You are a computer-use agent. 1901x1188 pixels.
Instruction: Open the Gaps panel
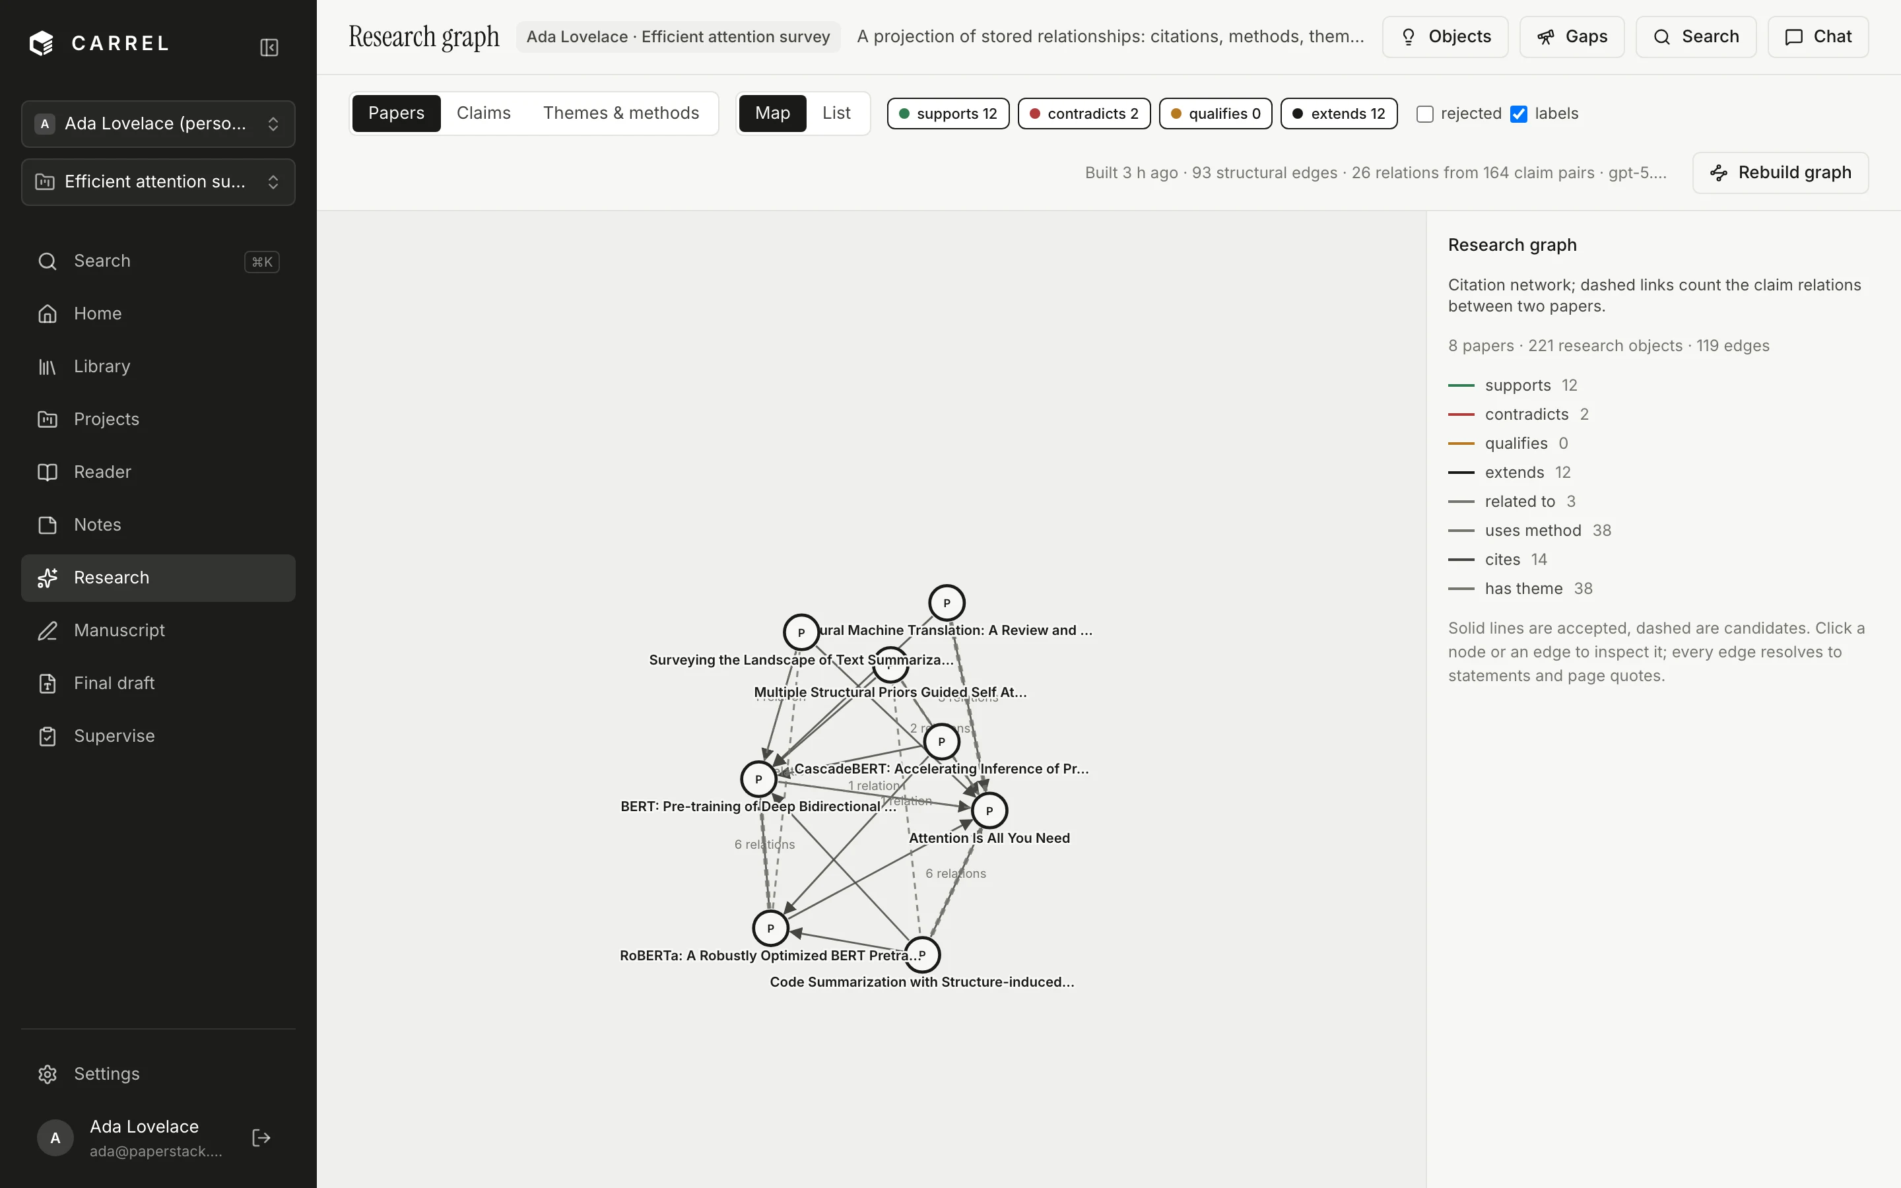click(x=1571, y=37)
